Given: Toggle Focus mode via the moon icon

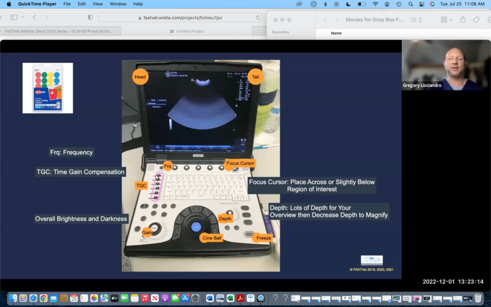Looking at the screenshot, I should pos(348,4).
